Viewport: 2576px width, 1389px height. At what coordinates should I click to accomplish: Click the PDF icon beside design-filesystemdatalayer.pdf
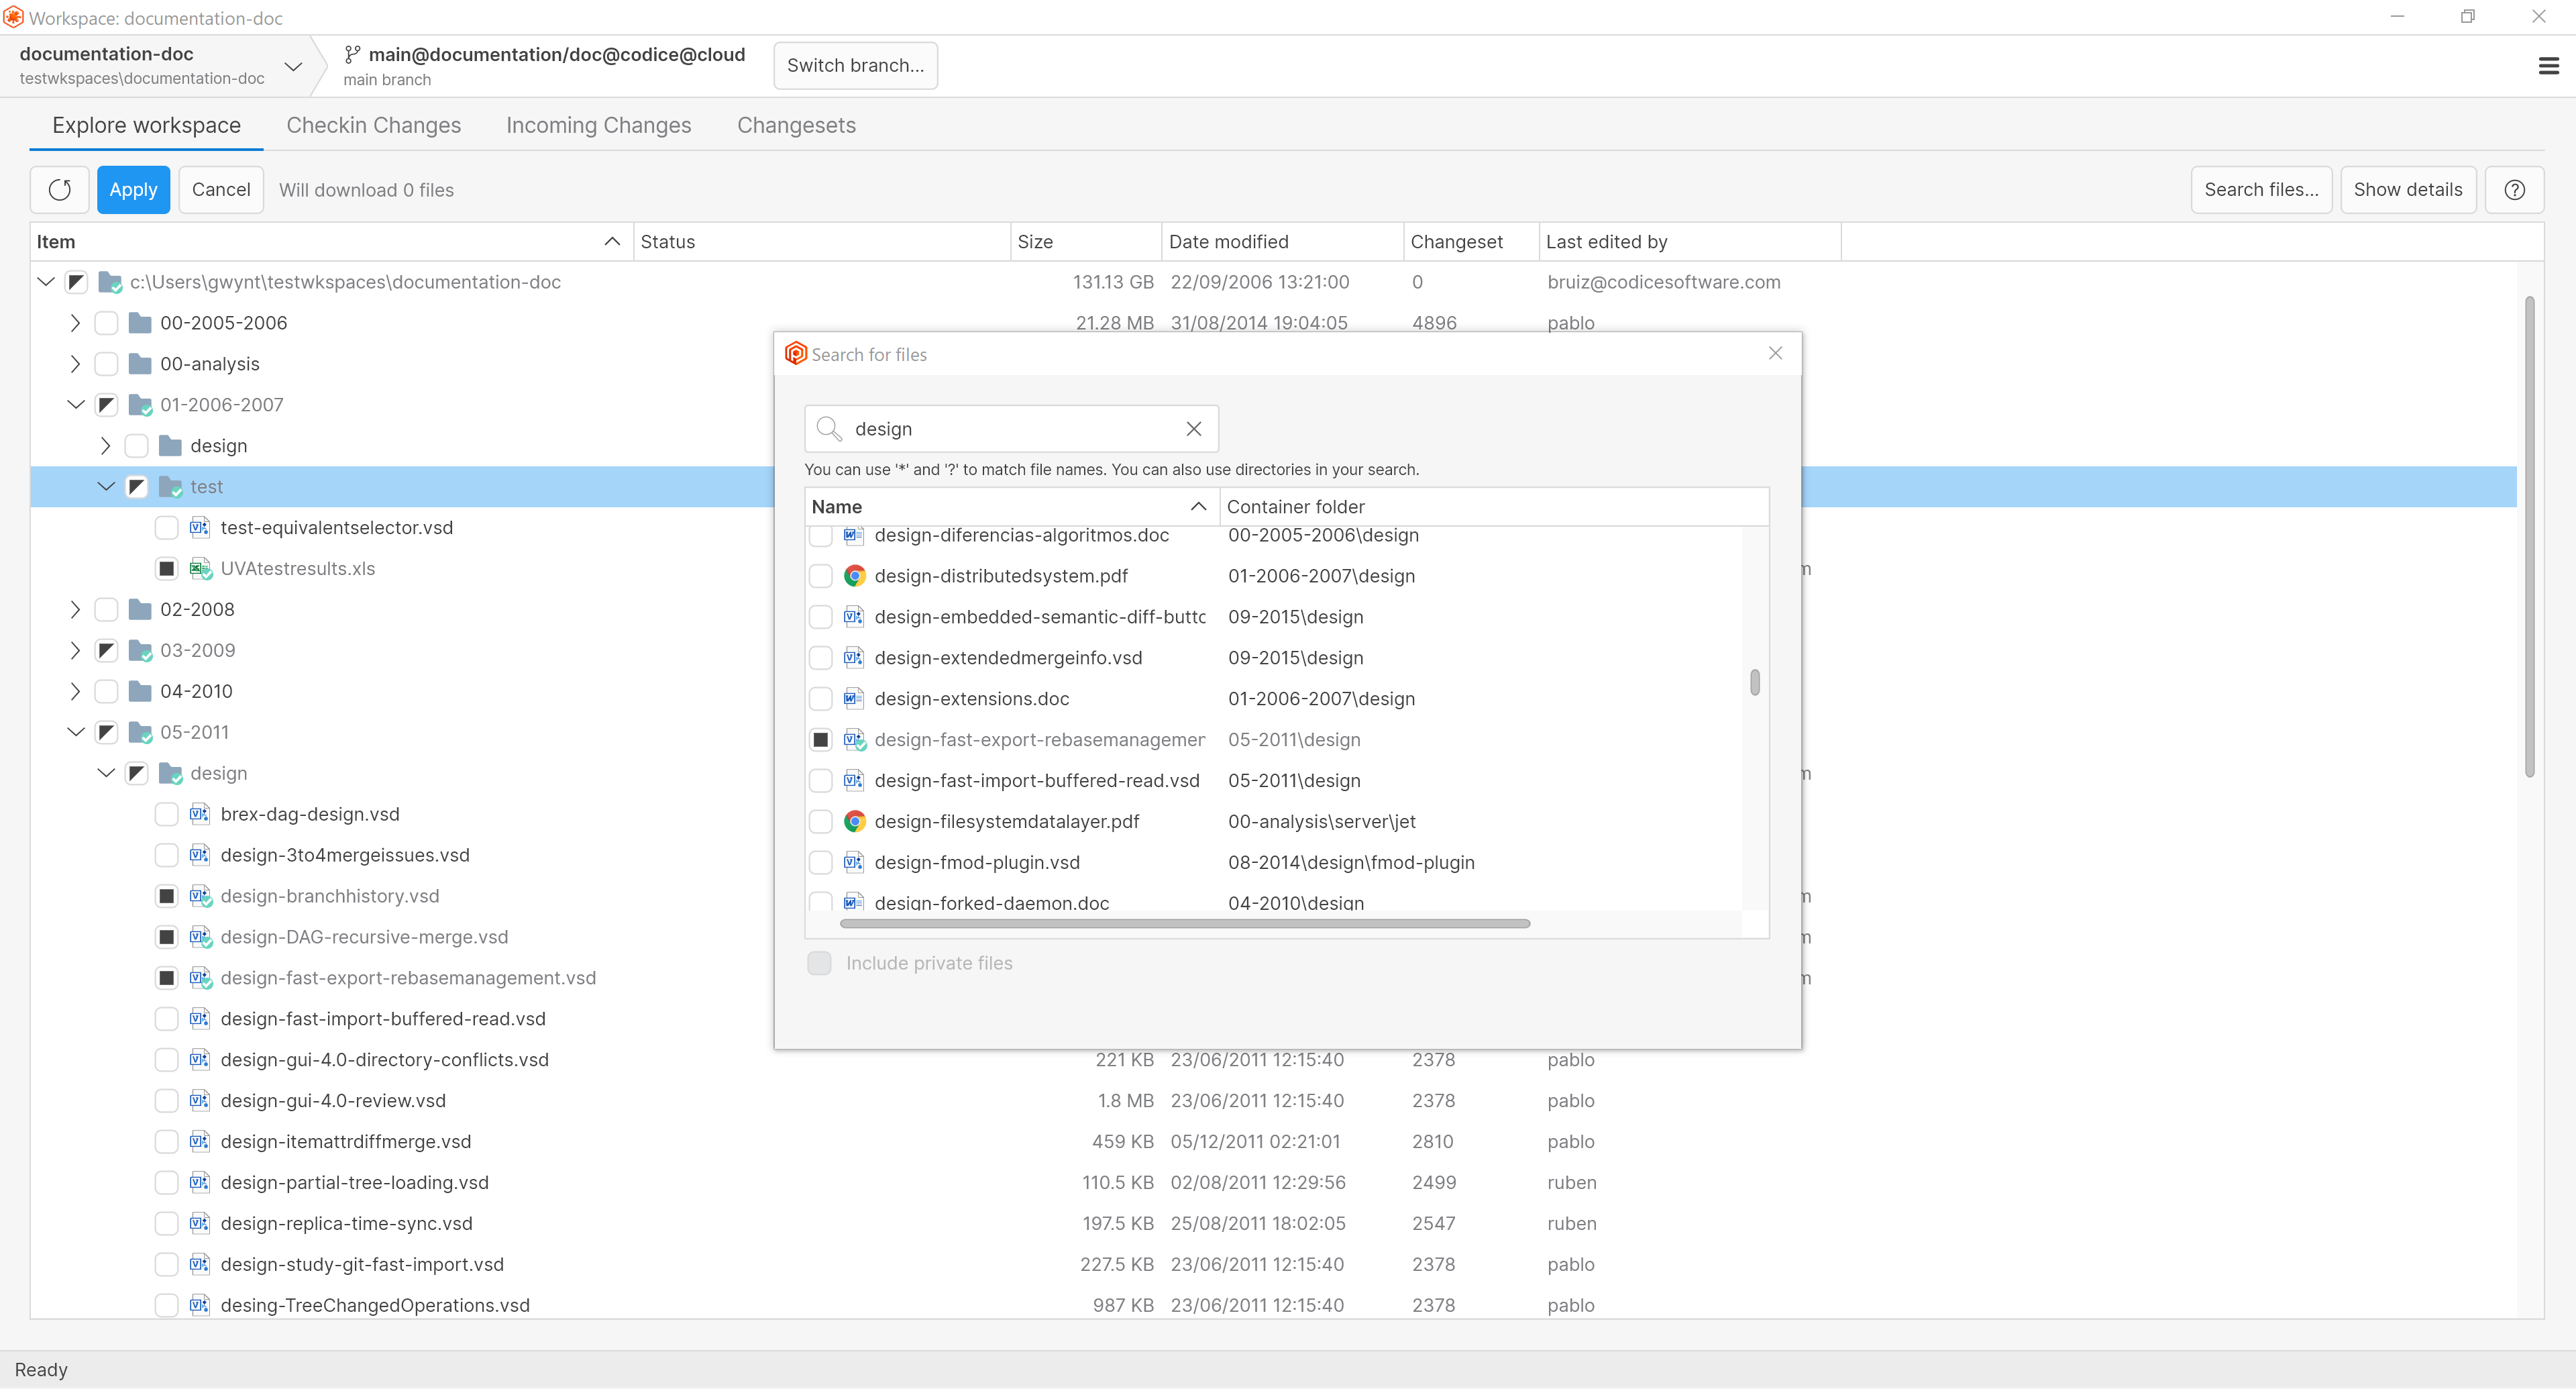pyautogui.click(x=854, y=821)
